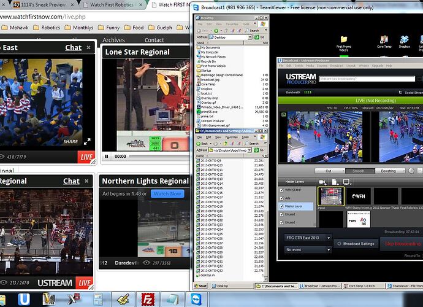The width and height of the screenshot is (423, 307).
Task: Click Go in the Desktop explorer window
Action: click(x=260, y=37)
